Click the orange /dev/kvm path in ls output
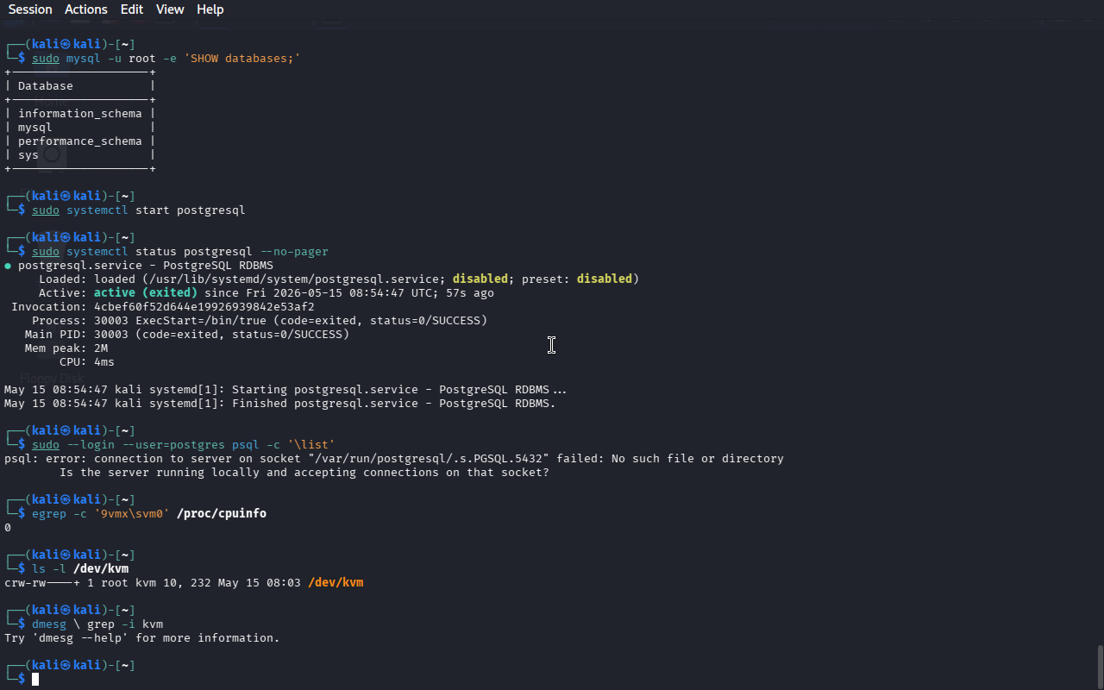The width and height of the screenshot is (1104, 690). point(336,583)
